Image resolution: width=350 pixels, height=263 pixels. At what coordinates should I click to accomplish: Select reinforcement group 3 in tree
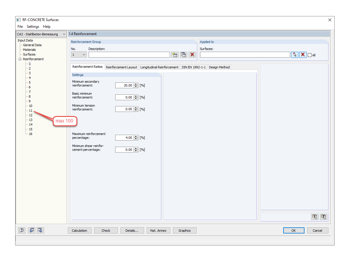pyautogui.click(x=30, y=73)
